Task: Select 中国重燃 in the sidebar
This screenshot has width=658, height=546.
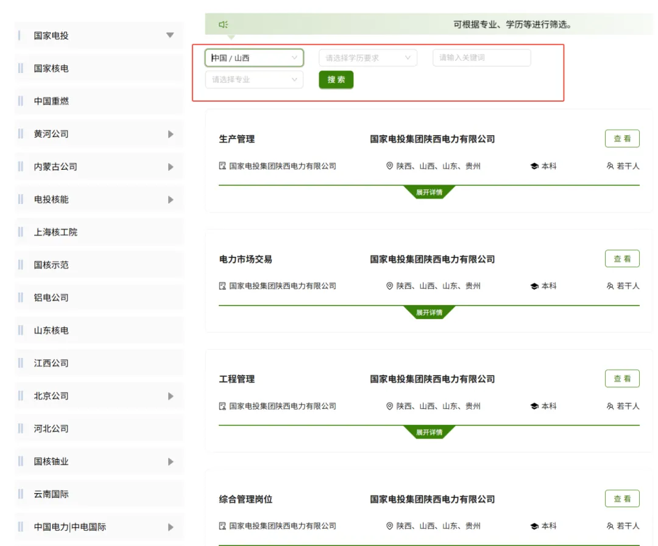Action: [x=99, y=101]
